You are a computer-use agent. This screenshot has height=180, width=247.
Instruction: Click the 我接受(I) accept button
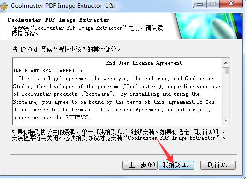tap(176, 165)
